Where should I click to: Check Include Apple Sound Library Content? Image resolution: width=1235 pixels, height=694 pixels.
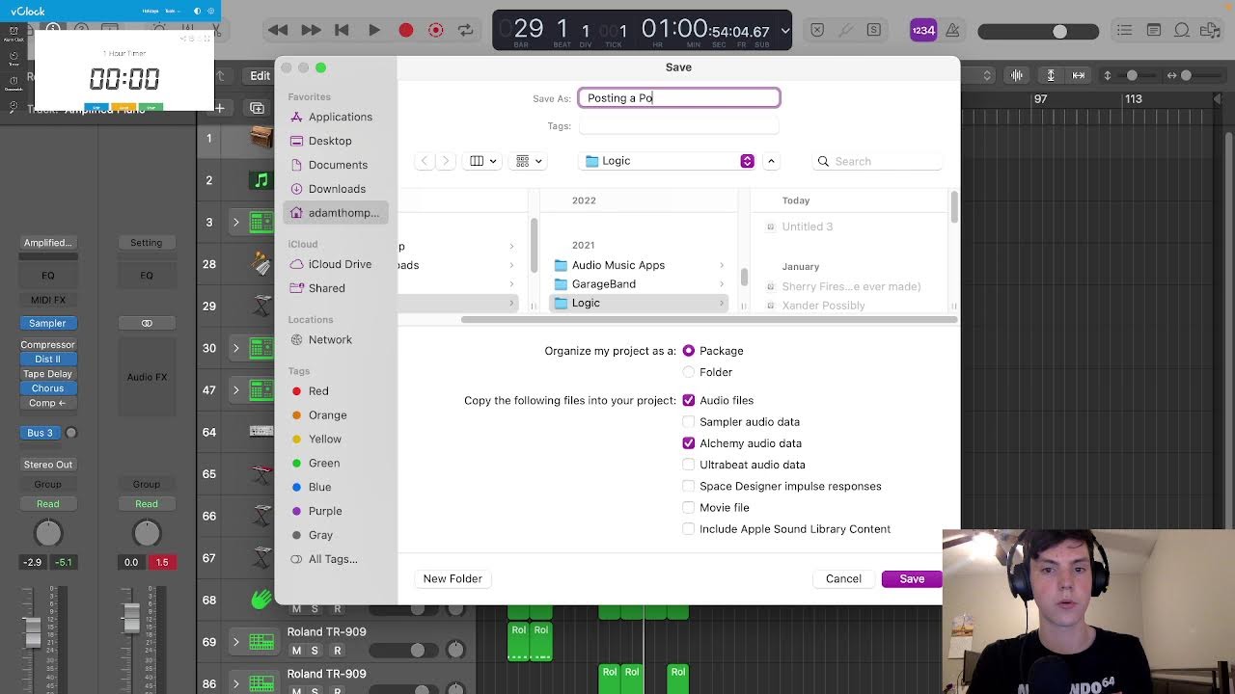point(689,529)
